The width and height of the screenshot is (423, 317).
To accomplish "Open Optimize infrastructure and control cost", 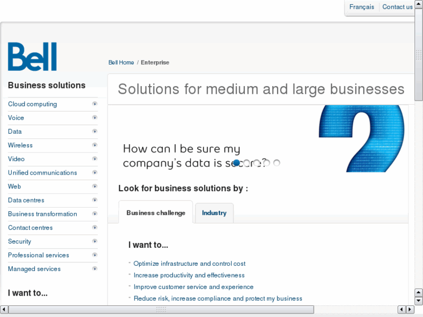I will tap(189, 263).
